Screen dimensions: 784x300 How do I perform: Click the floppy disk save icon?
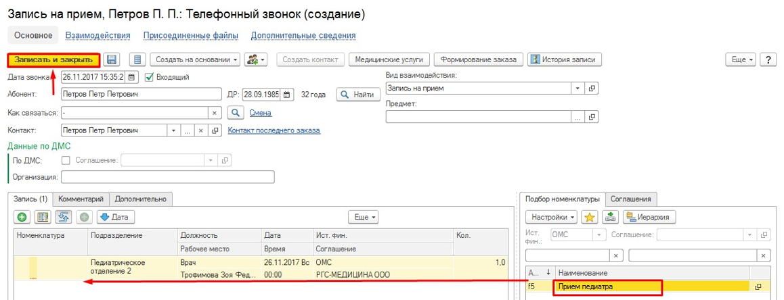coord(112,59)
